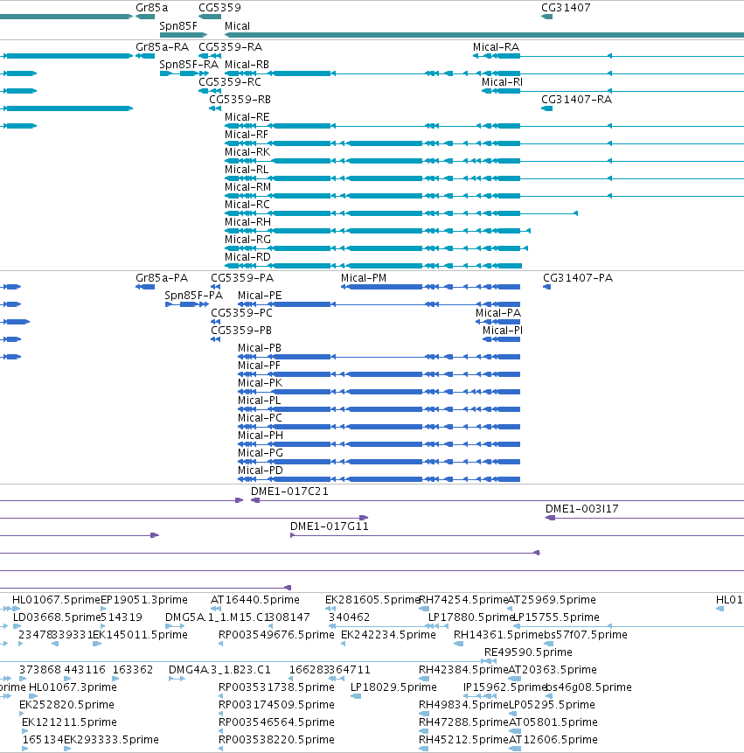Select EST RP003549676.5prime
Screen dimensions: 744x753
(220, 644)
